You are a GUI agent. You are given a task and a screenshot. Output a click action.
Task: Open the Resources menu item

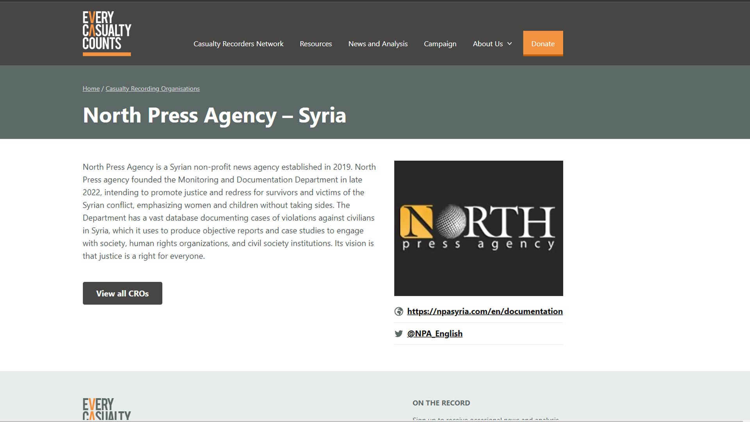point(316,44)
